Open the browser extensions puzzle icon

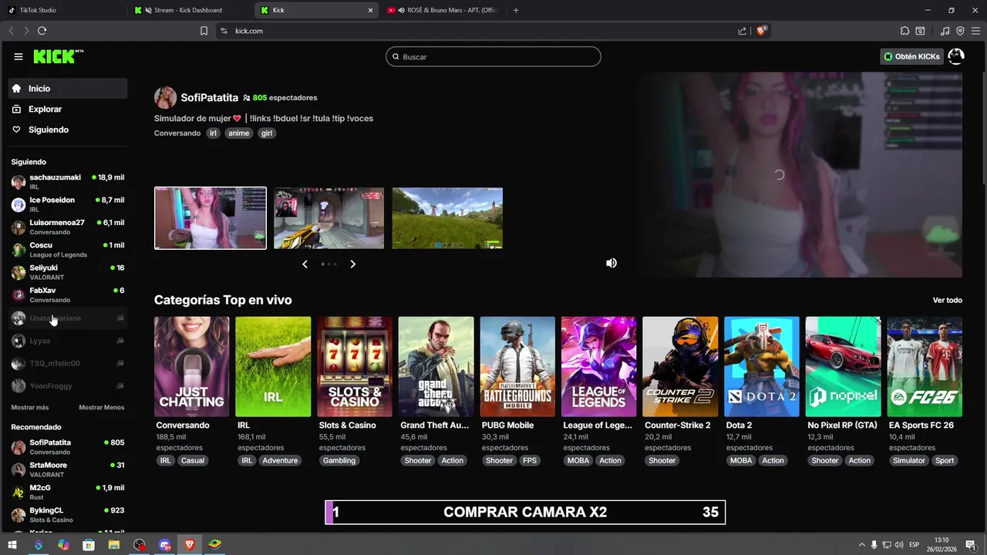pyautogui.click(x=904, y=31)
